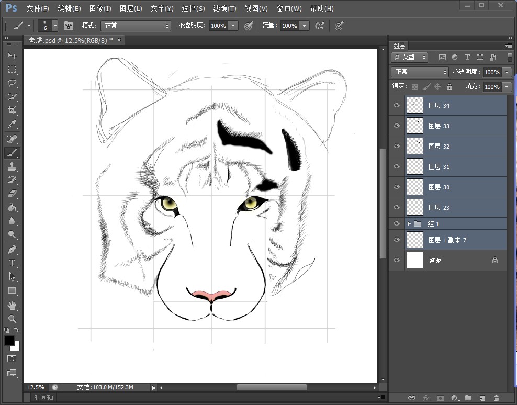Open the brush 模式 dropdown
Image resolution: width=517 pixels, height=405 pixels.
pyautogui.click(x=136, y=26)
